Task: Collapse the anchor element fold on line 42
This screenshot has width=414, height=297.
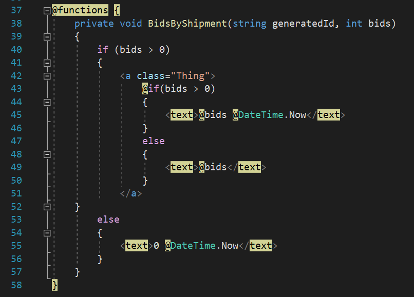Action: tap(47, 76)
